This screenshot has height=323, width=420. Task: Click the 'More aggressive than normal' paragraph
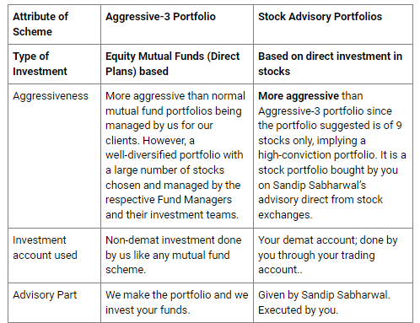pos(175,155)
